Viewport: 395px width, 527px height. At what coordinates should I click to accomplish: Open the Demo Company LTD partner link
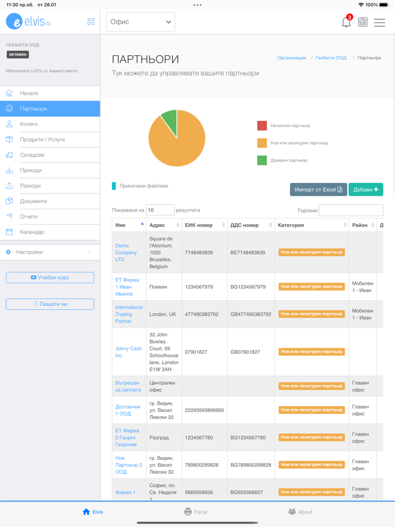tap(126, 253)
